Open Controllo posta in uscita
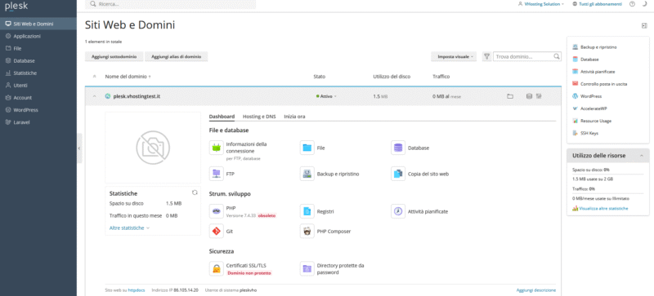This screenshot has height=296, width=654. coord(603,84)
